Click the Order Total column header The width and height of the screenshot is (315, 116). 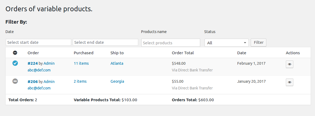[x=183, y=53]
